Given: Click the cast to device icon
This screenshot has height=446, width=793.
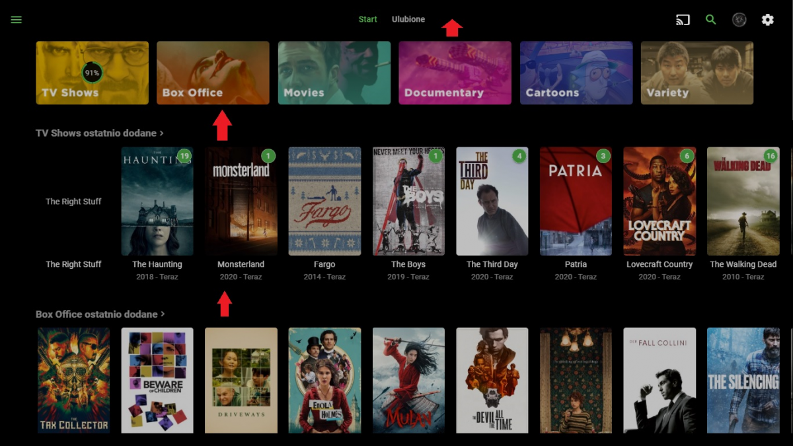Looking at the screenshot, I should [683, 20].
